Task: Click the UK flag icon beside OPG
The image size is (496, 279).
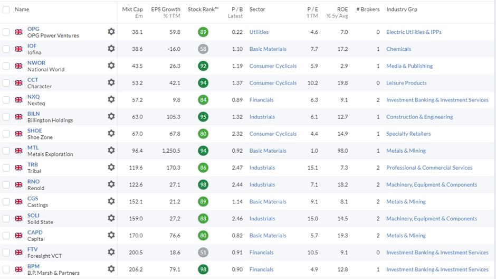Action: [x=18, y=32]
